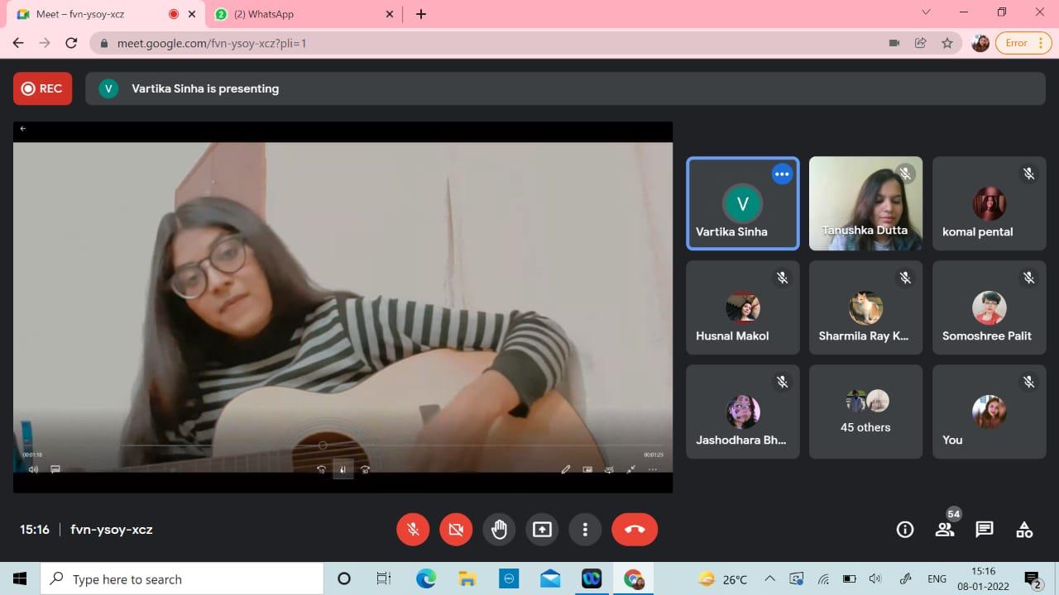
Task: Open a new browser tab
Action: click(421, 14)
